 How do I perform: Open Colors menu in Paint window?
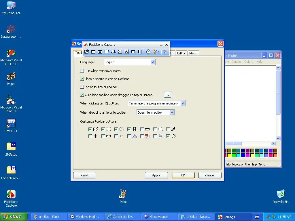click(249, 62)
